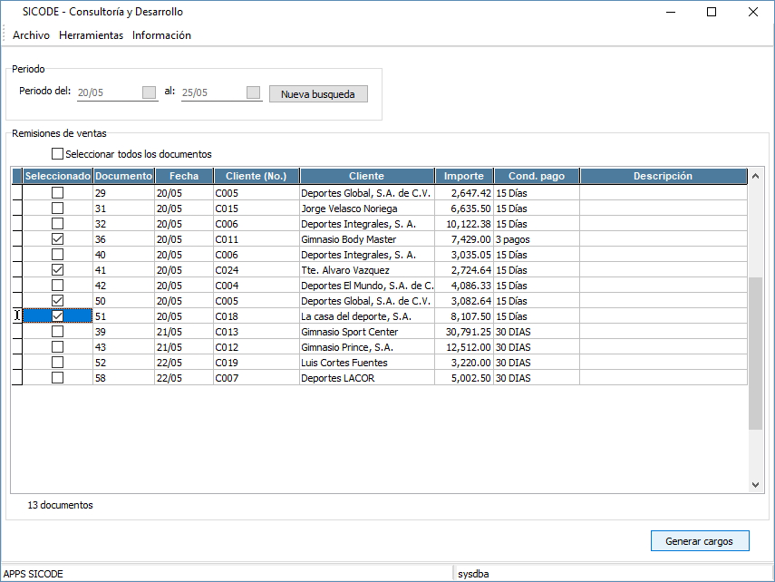Click the Fecha column header
The height and width of the screenshot is (582, 775).
pos(183,176)
